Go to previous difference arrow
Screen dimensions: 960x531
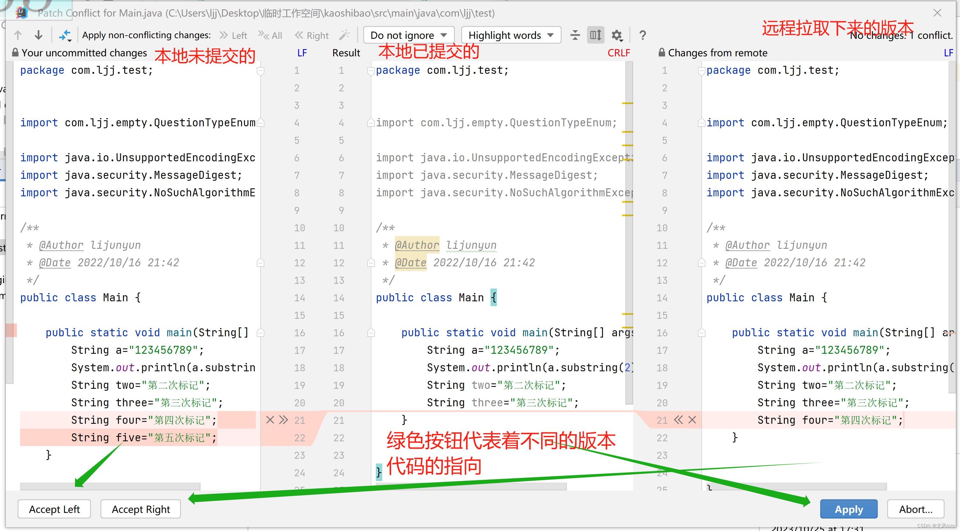point(18,35)
